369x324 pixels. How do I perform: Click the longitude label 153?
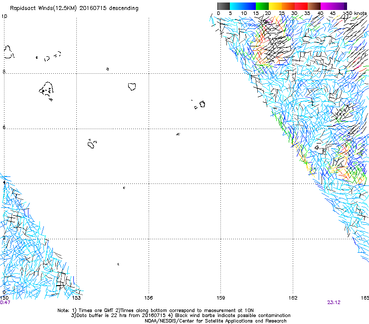[x=76, y=298]
